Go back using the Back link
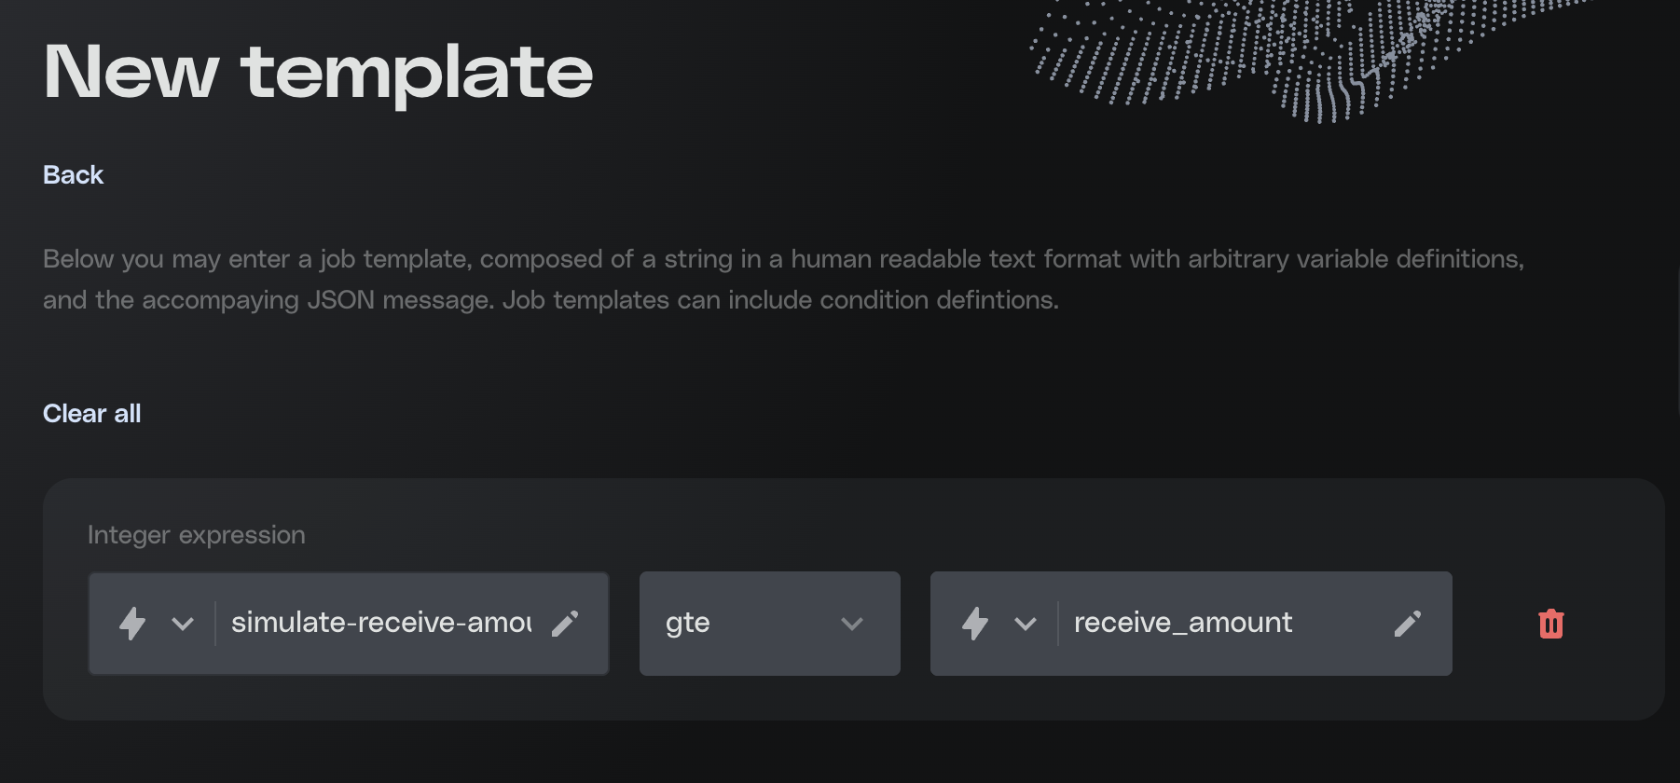1680x783 pixels. 73,175
